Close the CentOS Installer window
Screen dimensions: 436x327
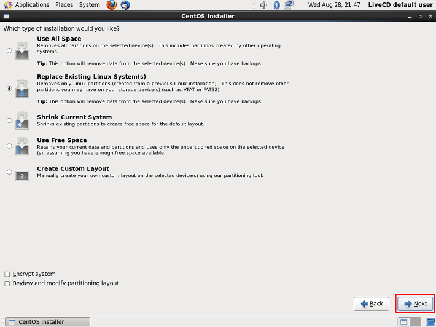pyautogui.click(x=430, y=17)
